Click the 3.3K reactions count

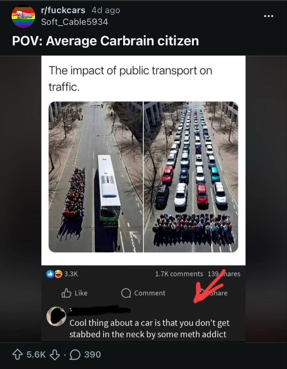(x=71, y=274)
